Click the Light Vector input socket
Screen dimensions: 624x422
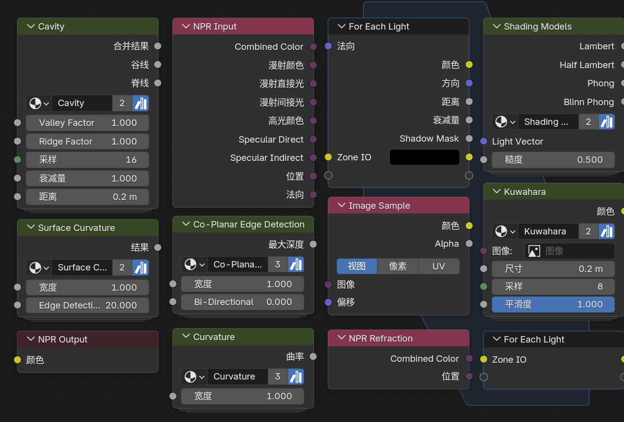pyautogui.click(x=484, y=142)
